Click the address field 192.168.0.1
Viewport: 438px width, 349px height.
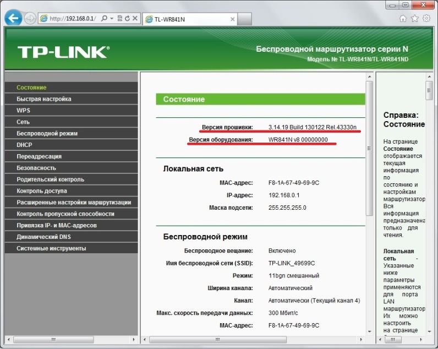pyautogui.click(x=73, y=19)
